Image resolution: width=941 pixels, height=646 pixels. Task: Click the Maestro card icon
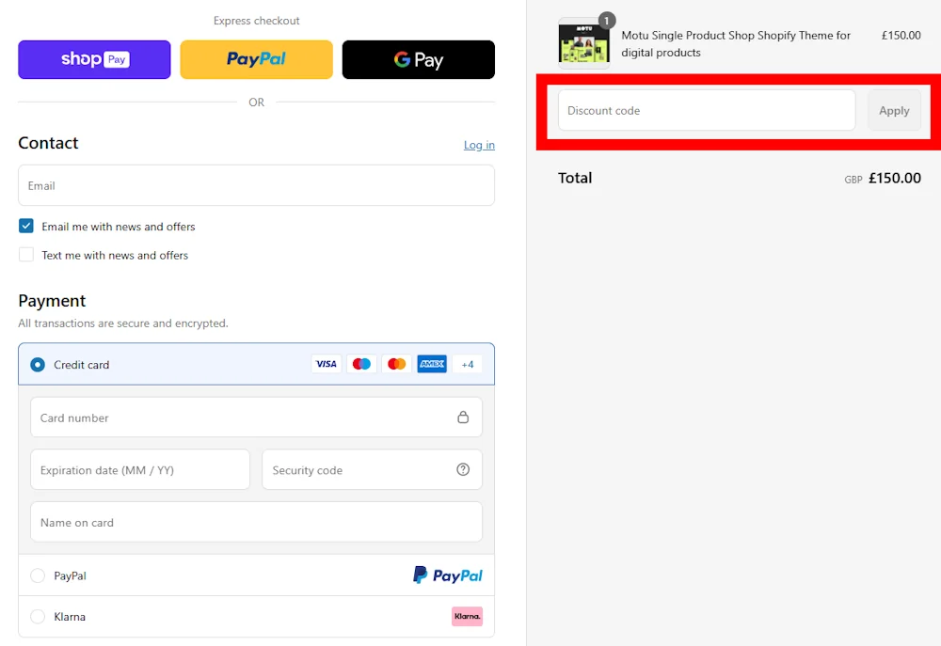[x=361, y=364]
